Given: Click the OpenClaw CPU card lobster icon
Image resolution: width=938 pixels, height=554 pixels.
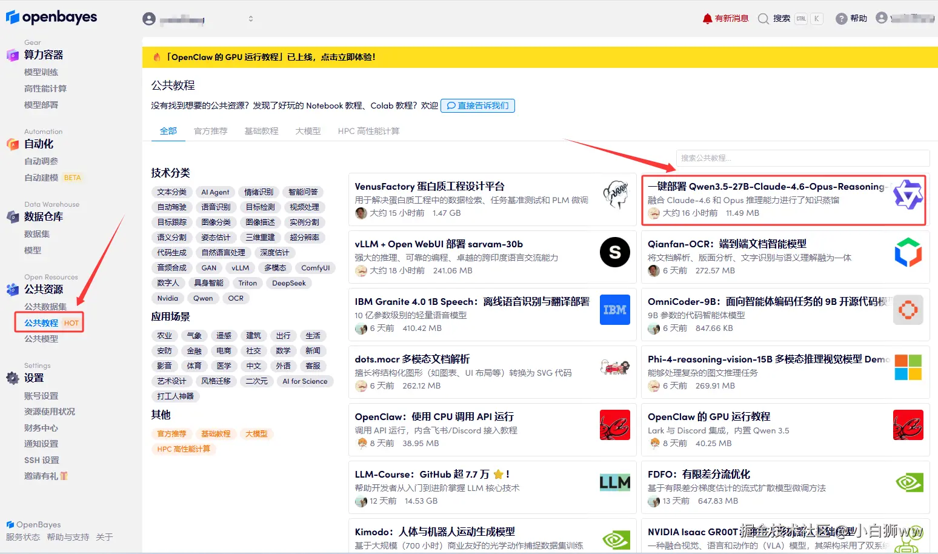Looking at the screenshot, I should click(x=615, y=425).
